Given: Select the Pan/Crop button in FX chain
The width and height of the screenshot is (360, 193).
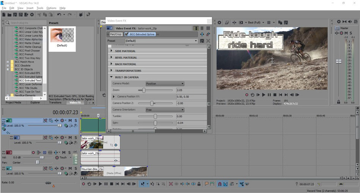Looking at the screenshot, I should point(115,34).
